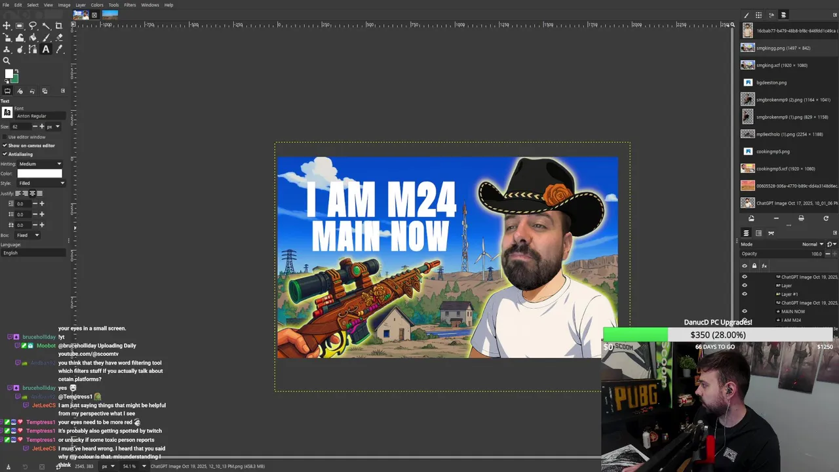
Task: Select the Color Picker eyedropper tool
Action: (x=59, y=49)
